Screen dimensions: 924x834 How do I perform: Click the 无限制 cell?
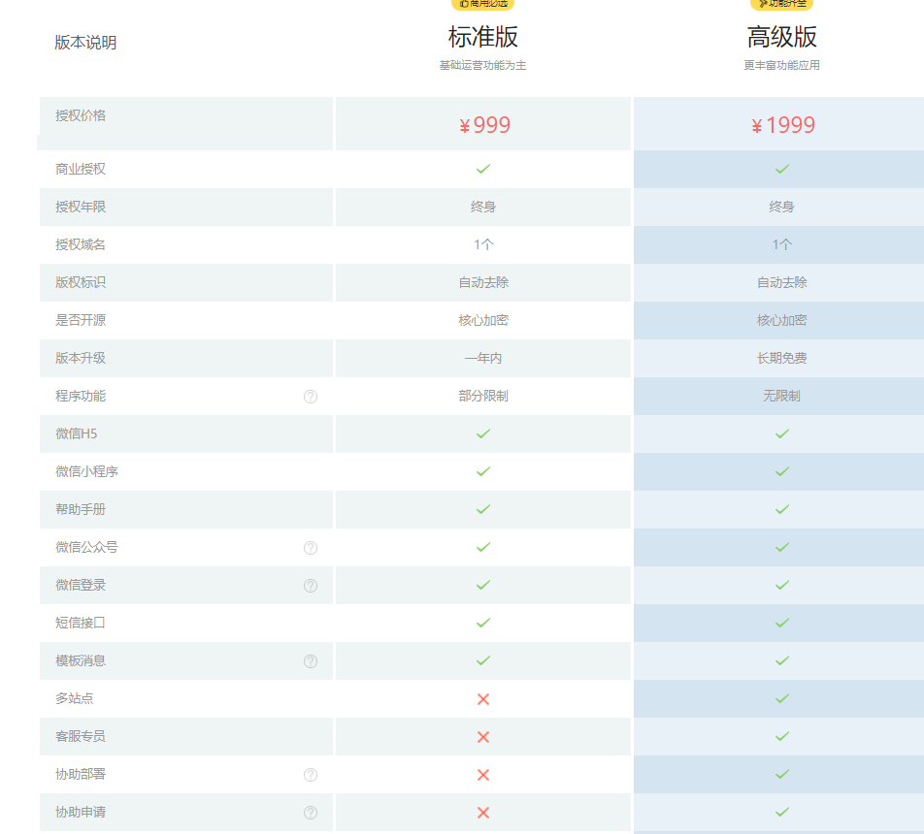tap(782, 396)
